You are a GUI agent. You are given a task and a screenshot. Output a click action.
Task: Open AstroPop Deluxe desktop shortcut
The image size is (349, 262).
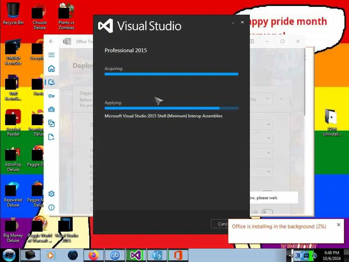pyautogui.click(x=13, y=159)
